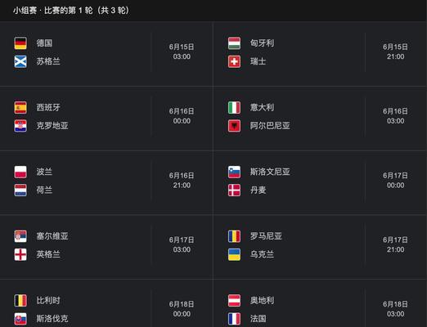This screenshot has height=327, width=427.
Task: Click the 小组赛 round 1 header
Action: 71,11
